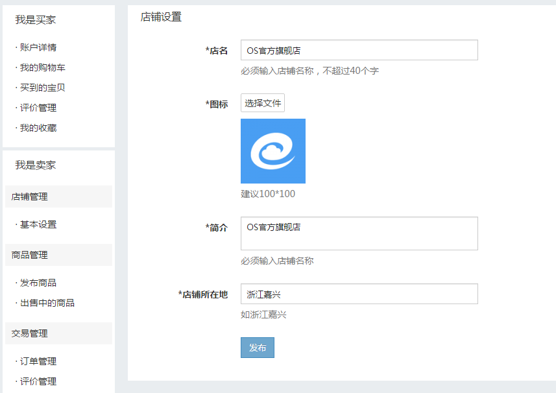556x393 pixels.
Task: Select the 商品管理 section header
Action: coord(58,255)
